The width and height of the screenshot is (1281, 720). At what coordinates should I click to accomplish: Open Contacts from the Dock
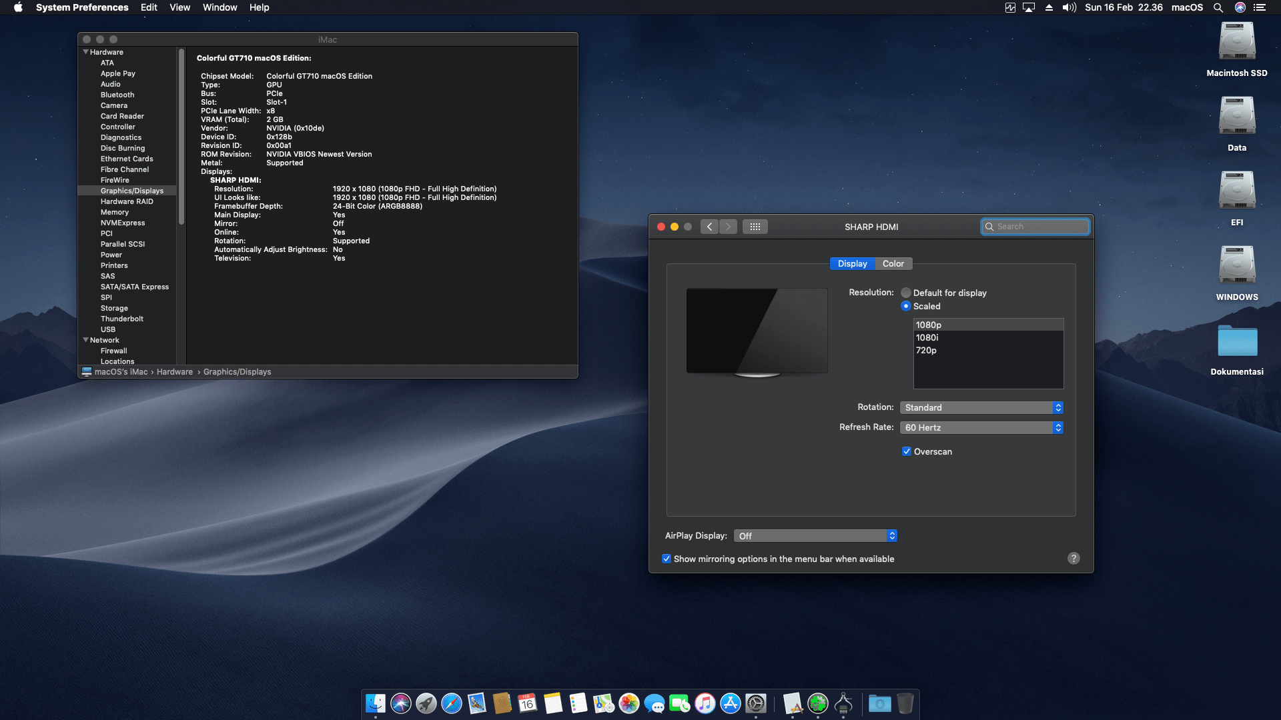[502, 703]
